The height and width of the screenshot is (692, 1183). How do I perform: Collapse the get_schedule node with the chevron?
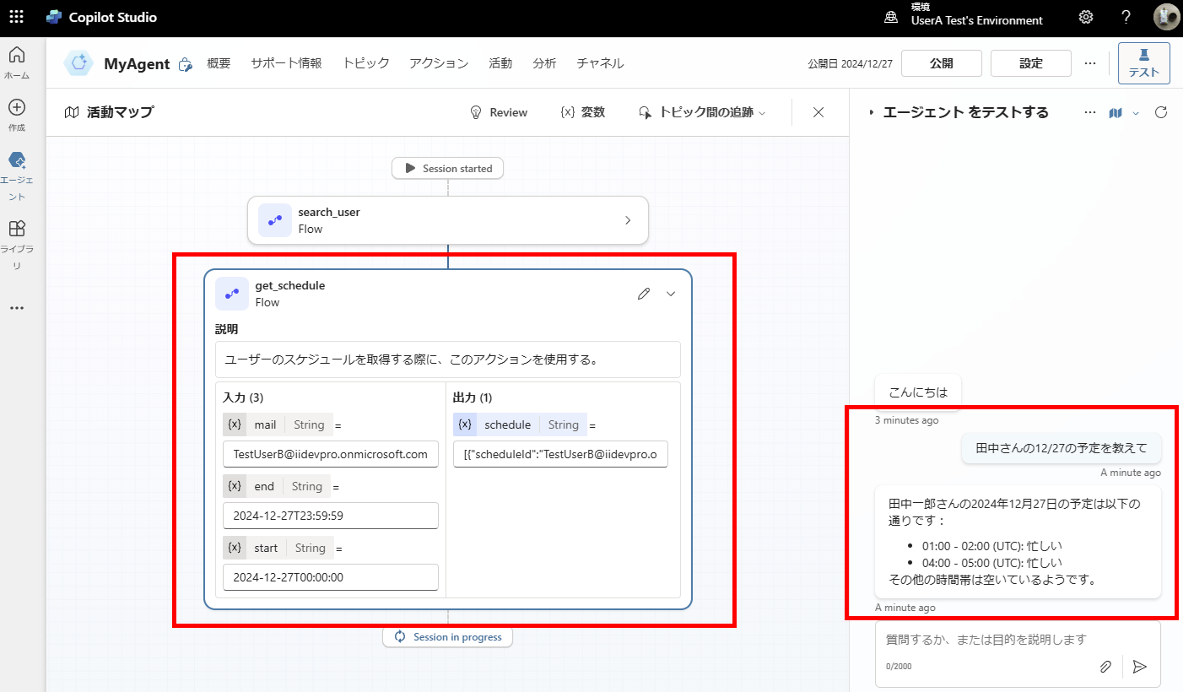[671, 294]
